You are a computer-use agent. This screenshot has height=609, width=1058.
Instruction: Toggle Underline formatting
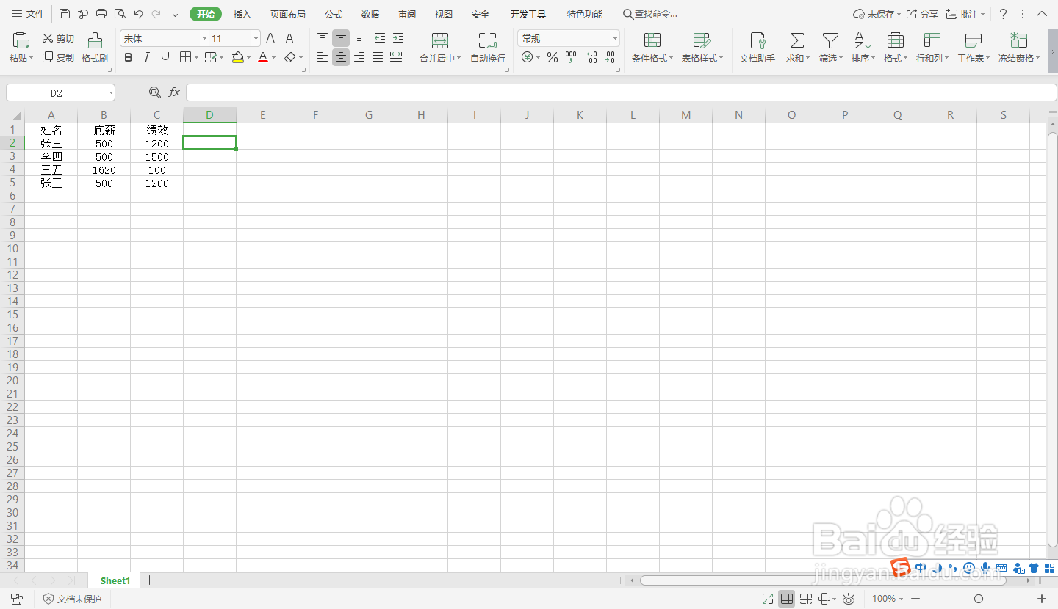click(165, 57)
